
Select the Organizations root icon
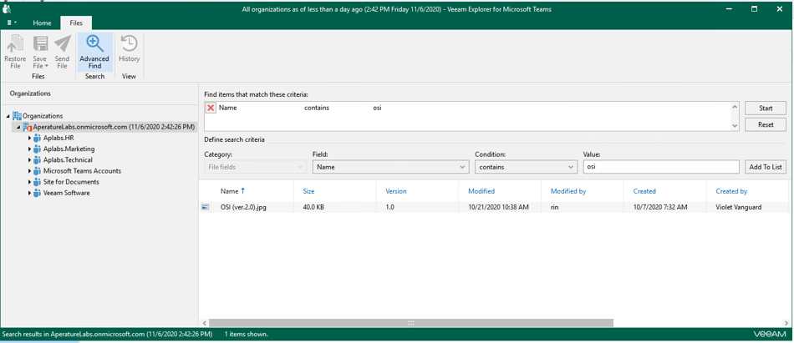click(x=17, y=116)
